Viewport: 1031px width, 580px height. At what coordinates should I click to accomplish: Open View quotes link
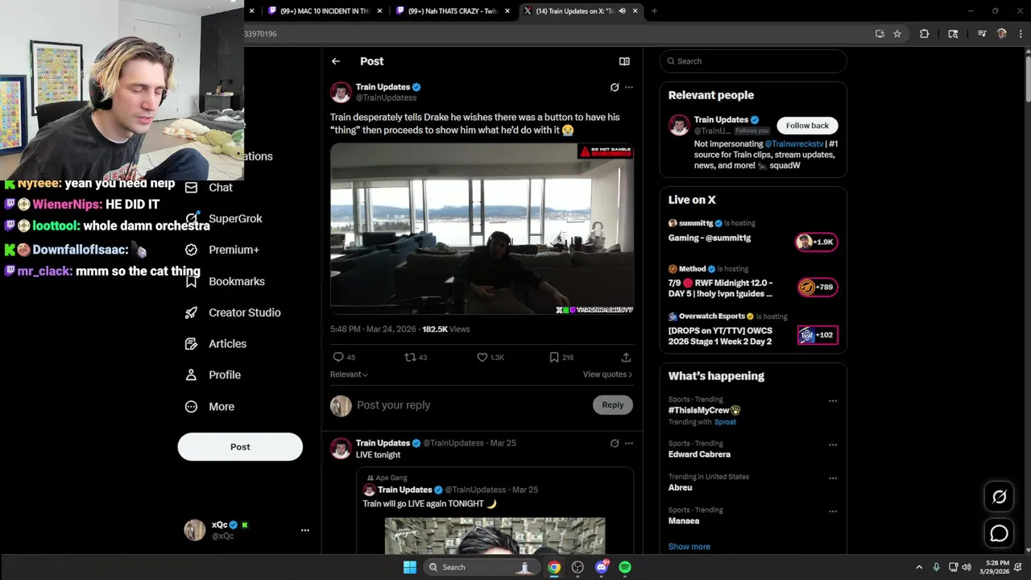click(607, 375)
